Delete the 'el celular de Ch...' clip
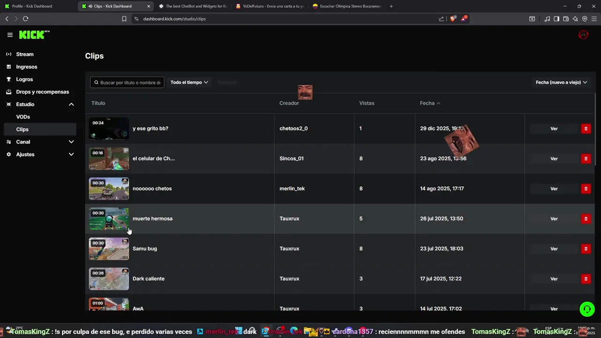The height and width of the screenshot is (338, 601). pos(586,159)
